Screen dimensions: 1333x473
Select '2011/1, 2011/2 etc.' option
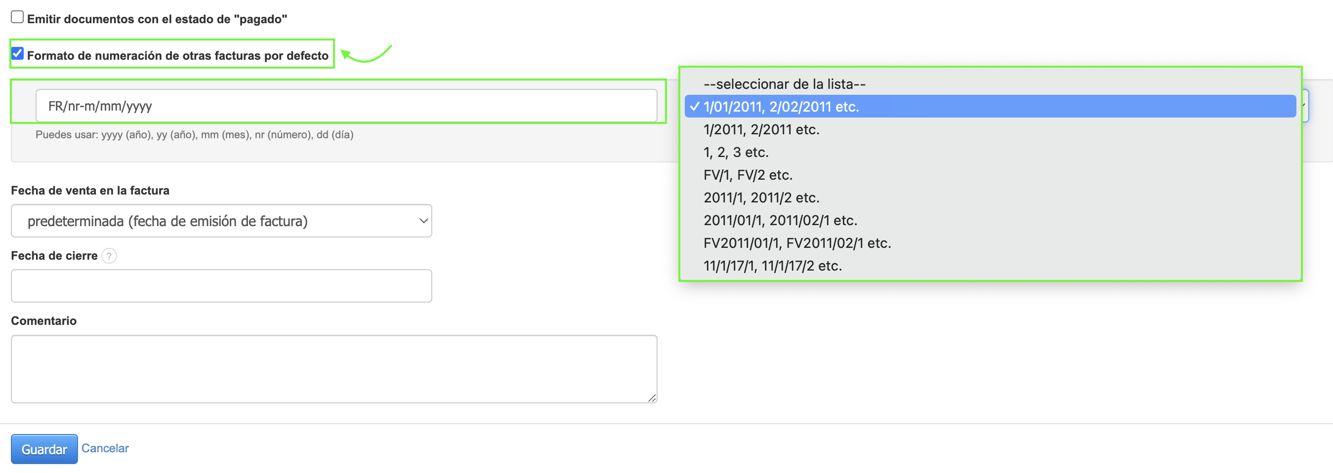click(x=761, y=197)
